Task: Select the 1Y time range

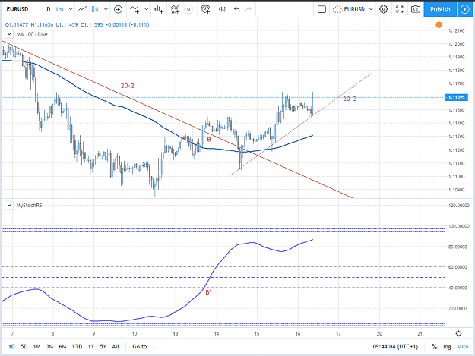Action: pyautogui.click(x=91, y=347)
